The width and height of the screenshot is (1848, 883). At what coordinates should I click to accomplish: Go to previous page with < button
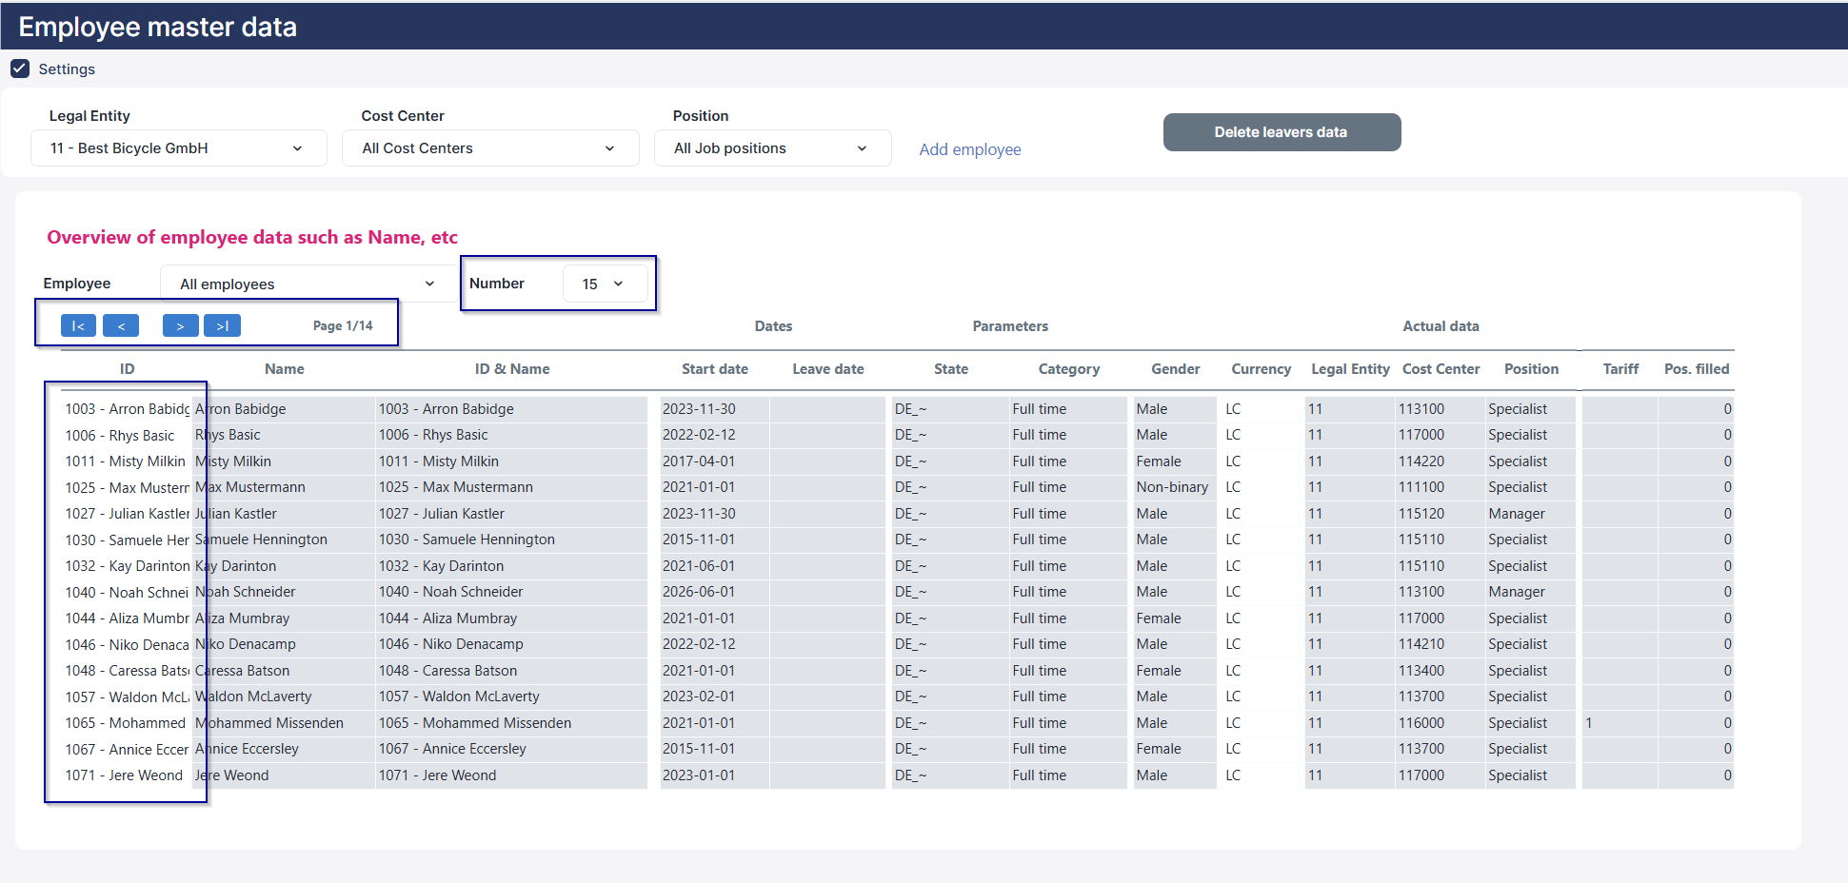(x=121, y=325)
